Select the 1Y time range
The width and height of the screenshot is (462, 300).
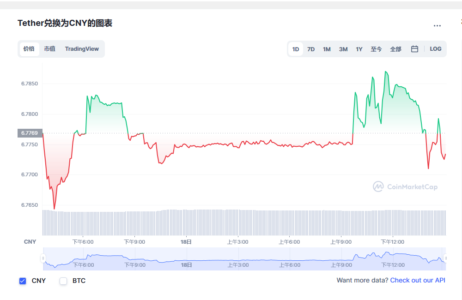359,49
